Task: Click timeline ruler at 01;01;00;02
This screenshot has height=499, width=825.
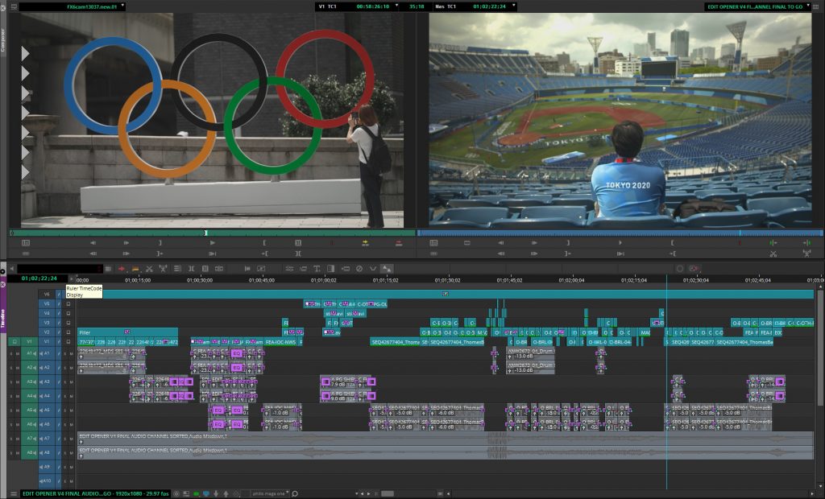Action: [323, 280]
